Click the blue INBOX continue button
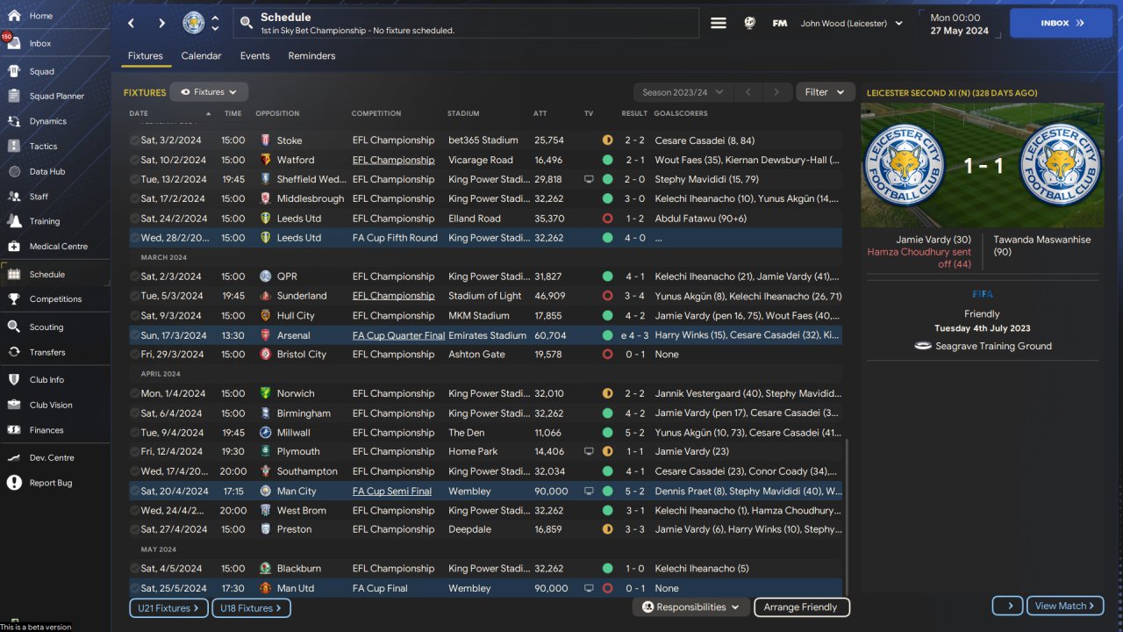This screenshot has width=1123, height=632. tap(1061, 24)
